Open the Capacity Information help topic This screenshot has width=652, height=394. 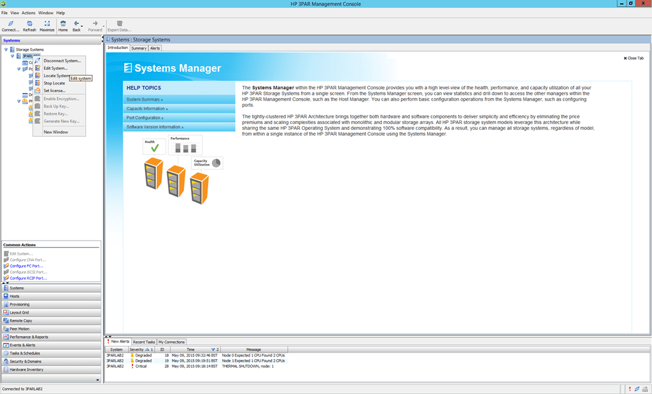179,108
